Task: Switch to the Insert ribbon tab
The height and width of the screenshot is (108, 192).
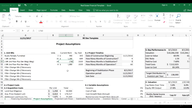Action: click(22, 10)
